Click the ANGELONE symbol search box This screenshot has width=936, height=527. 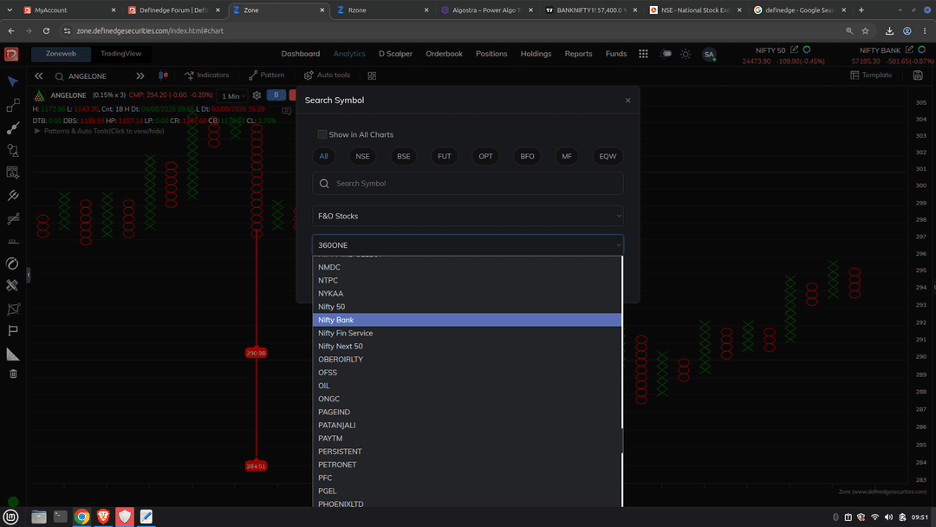pos(91,75)
